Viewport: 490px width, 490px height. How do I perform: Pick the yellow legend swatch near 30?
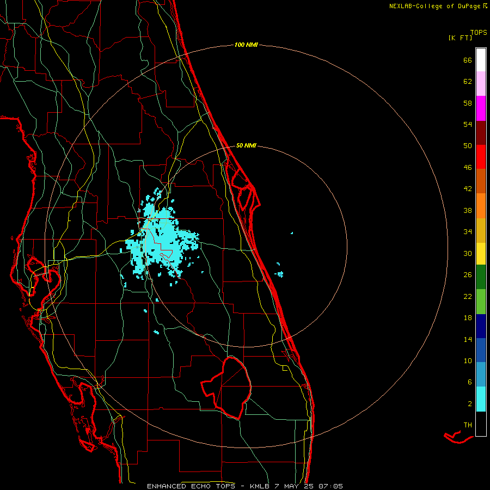tap(481, 254)
